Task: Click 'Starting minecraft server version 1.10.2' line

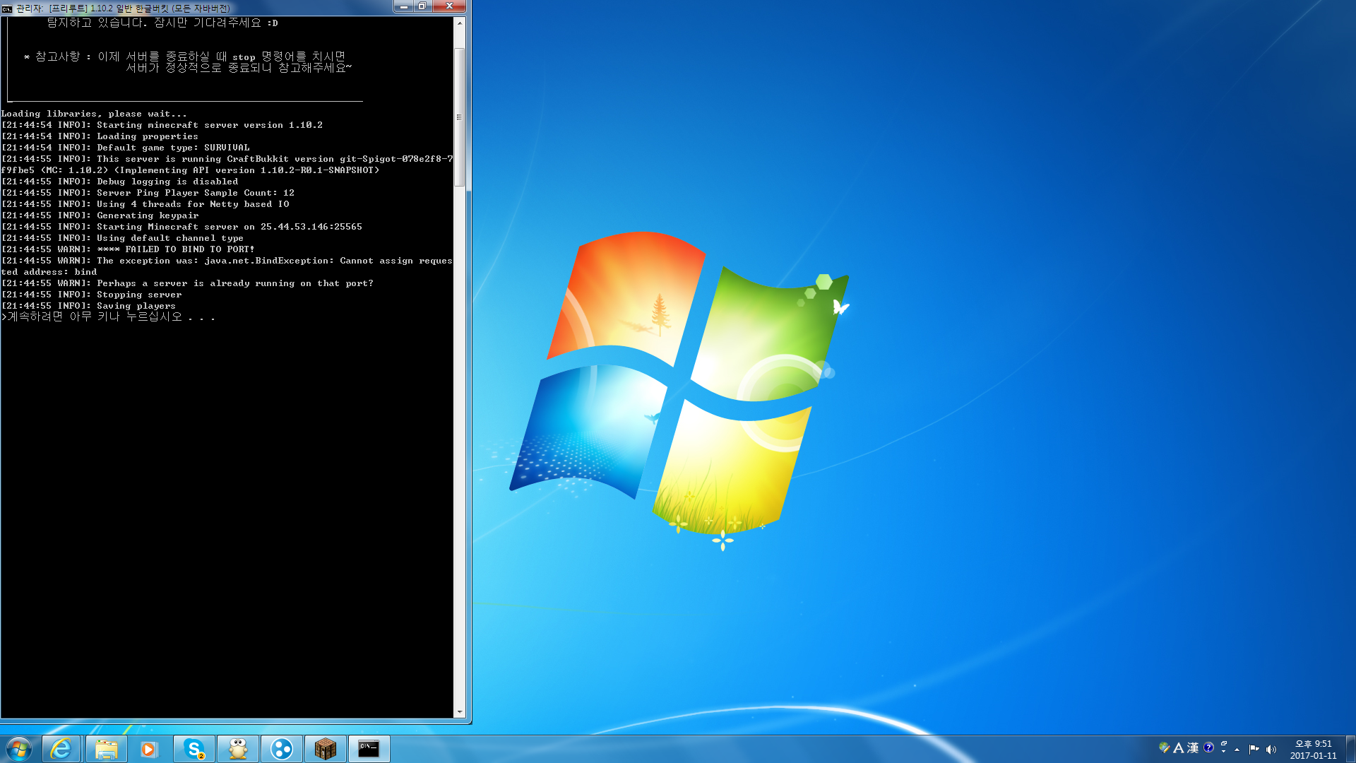Action: pyautogui.click(x=162, y=125)
